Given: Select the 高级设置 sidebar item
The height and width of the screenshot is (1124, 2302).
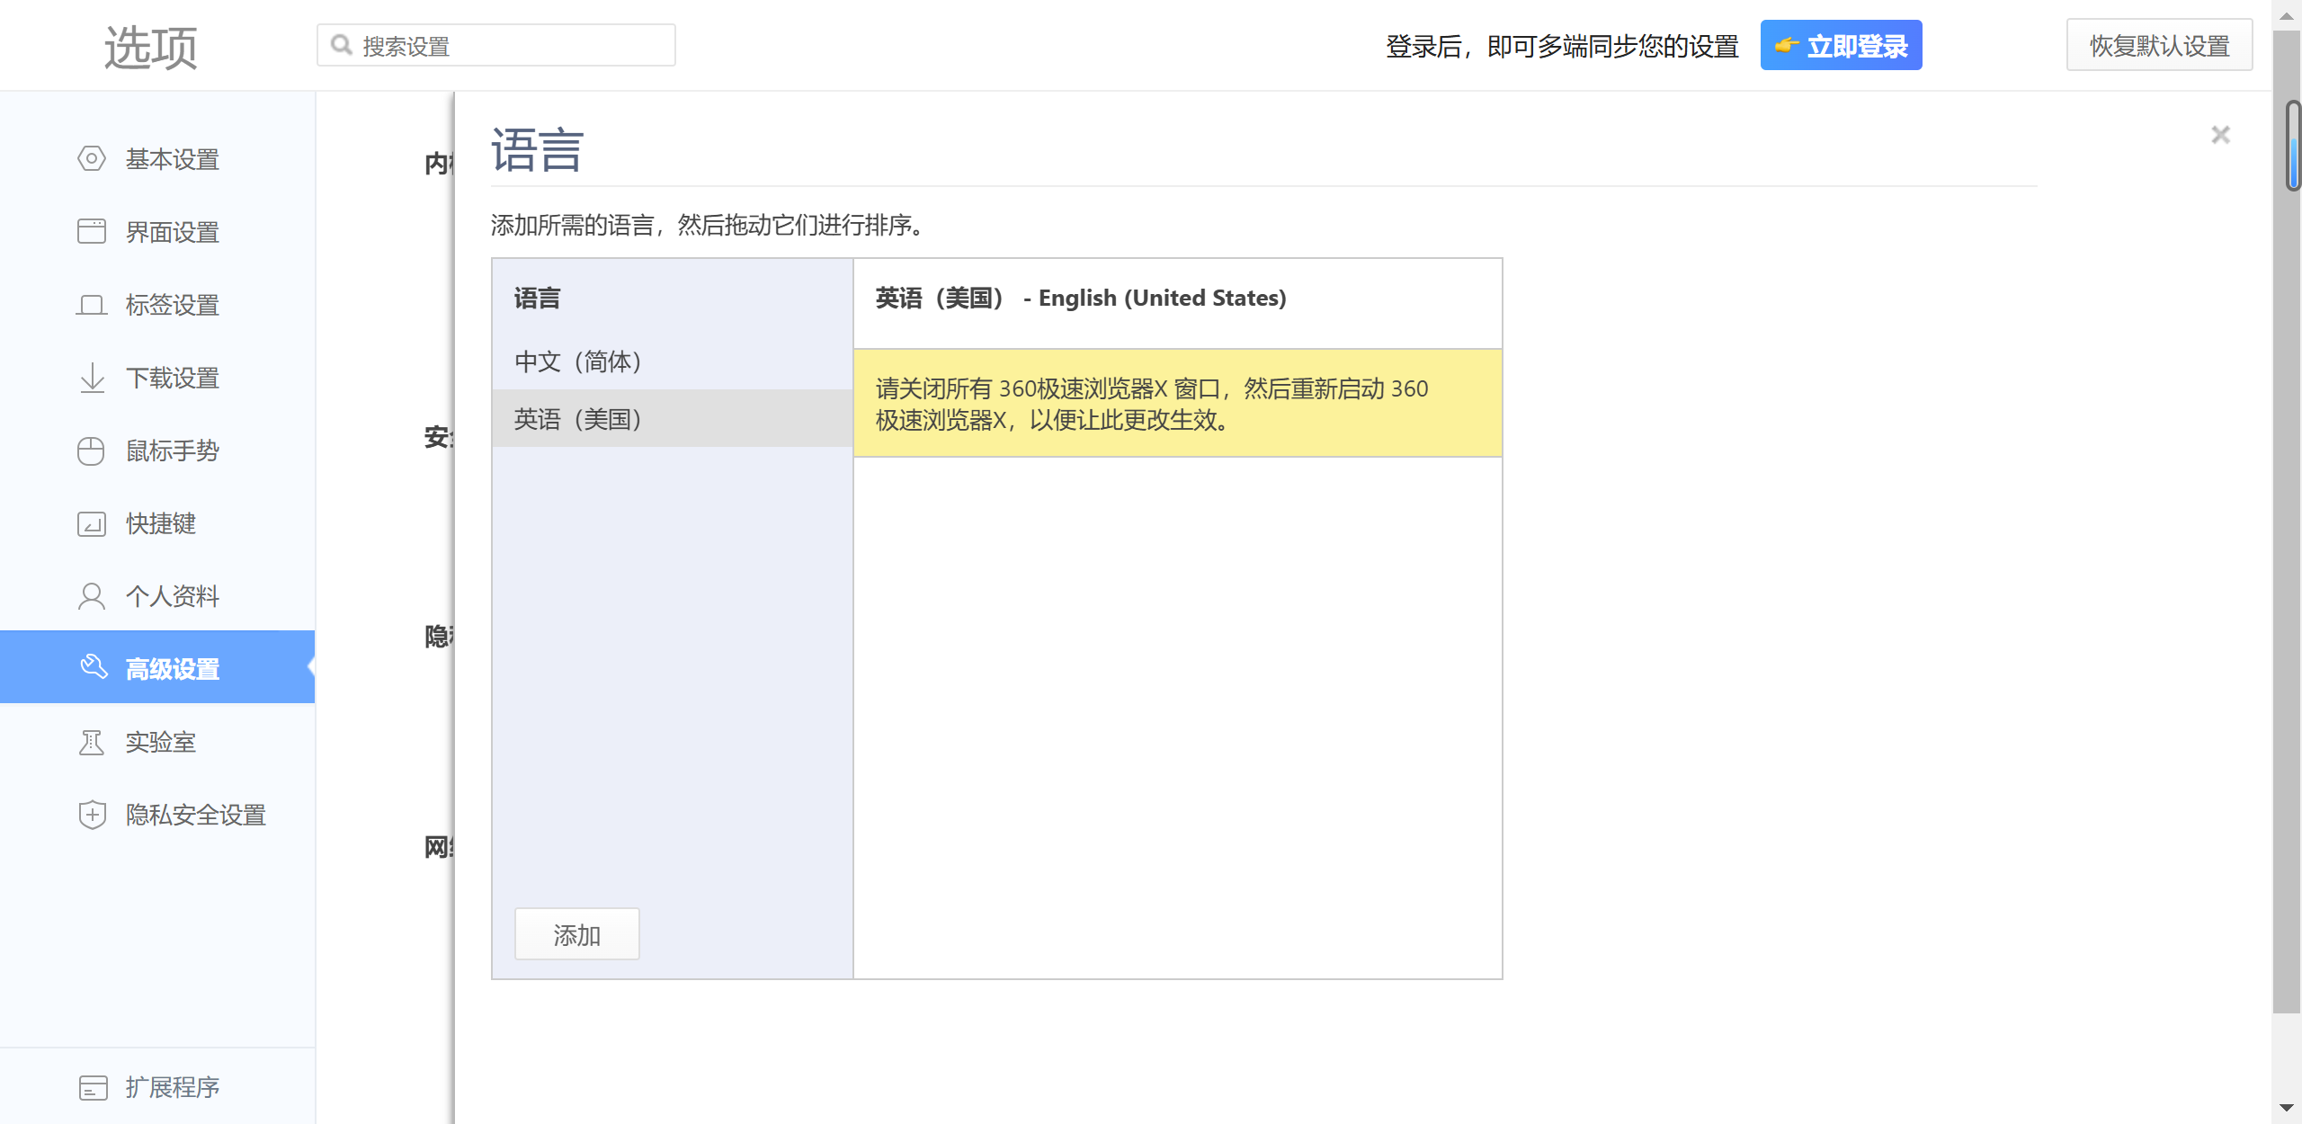Looking at the screenshot, I should coord(157,667).
